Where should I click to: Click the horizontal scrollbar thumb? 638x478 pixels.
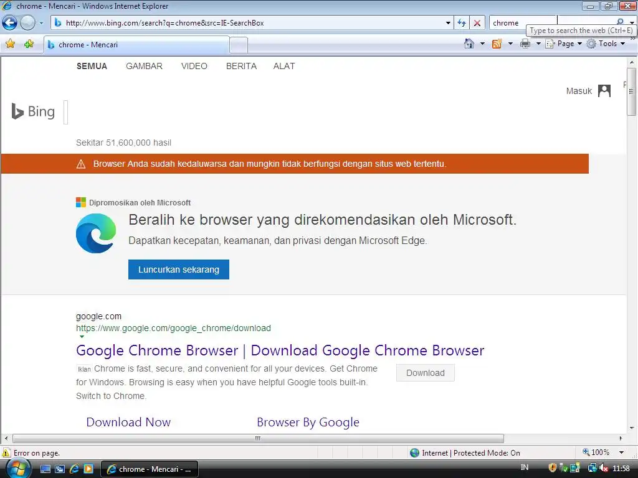[x=258, y=438]
